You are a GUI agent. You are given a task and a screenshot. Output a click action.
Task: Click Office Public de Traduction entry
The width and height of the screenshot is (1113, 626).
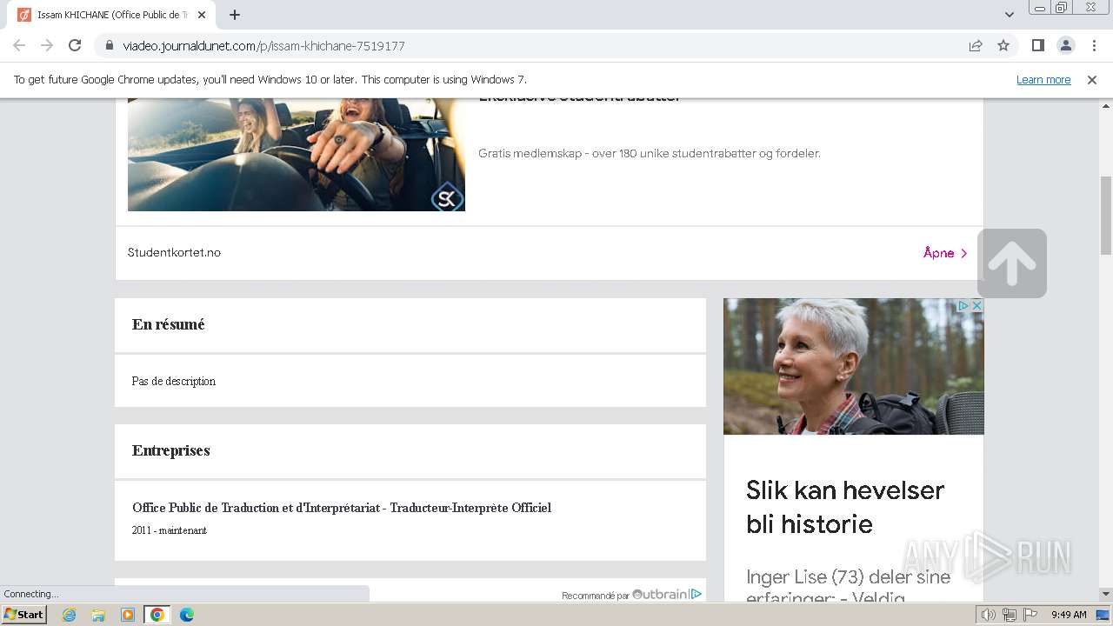point(342,508)
